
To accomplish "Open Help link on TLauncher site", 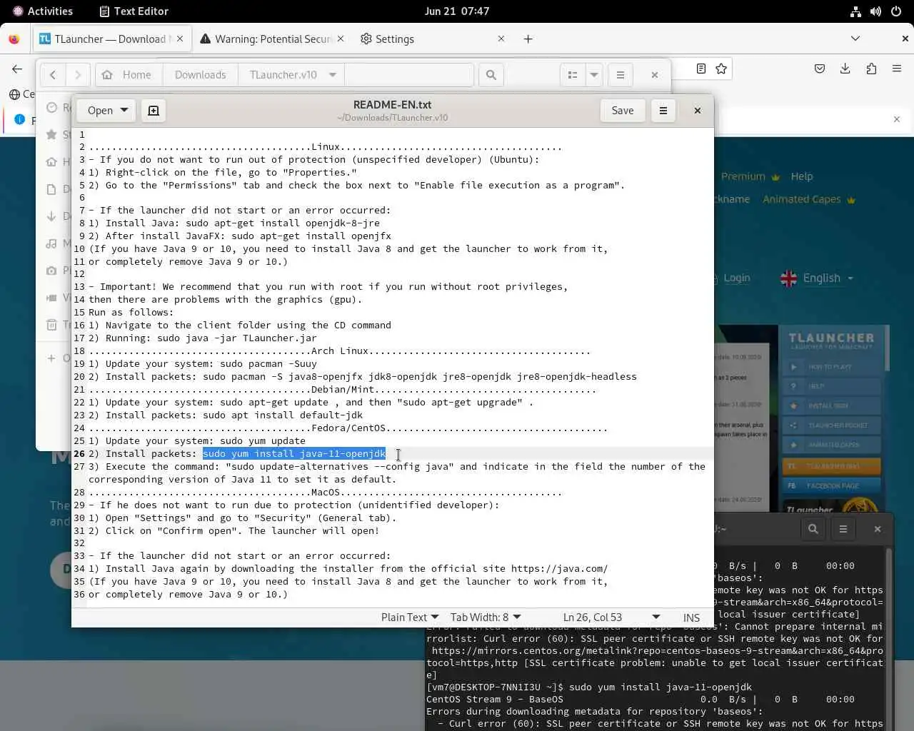I will pyautogui.click(x=802, y=176).
